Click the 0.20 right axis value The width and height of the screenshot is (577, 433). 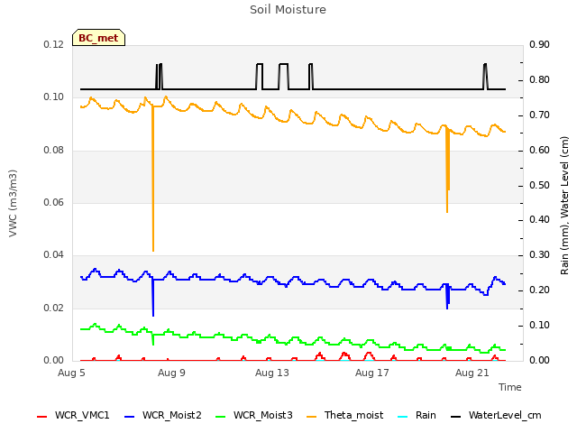[539, 290]
